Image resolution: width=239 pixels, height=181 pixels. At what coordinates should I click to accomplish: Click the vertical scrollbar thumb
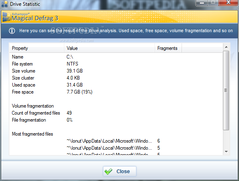(x=226, y=90)
